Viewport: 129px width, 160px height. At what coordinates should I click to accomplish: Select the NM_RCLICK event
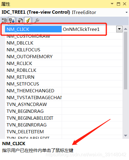click(33, 64)
